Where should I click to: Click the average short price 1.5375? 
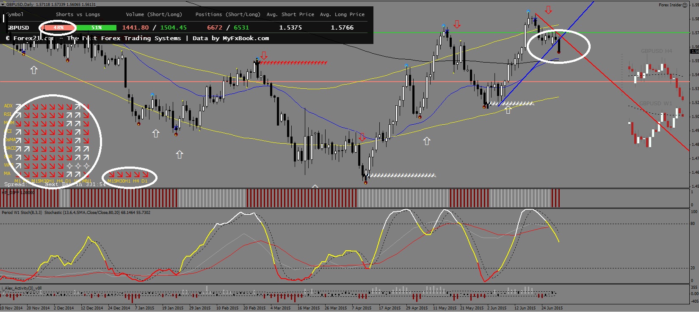pos(290,27)
